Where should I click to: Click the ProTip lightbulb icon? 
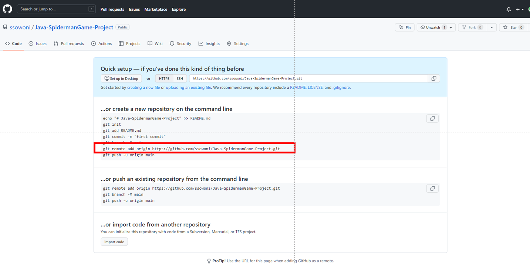click(x=209, y=261)
